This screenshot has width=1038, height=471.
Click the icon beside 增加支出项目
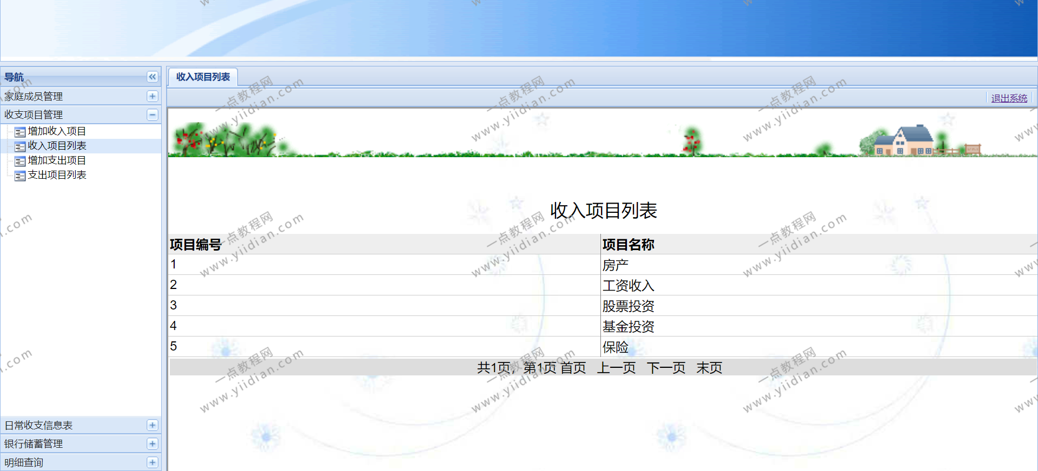click(x=20, y=161)
